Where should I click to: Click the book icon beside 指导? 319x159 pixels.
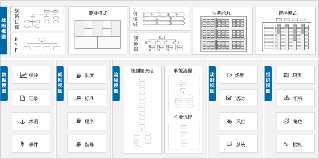pyautogui.click(x=79, y=145)
